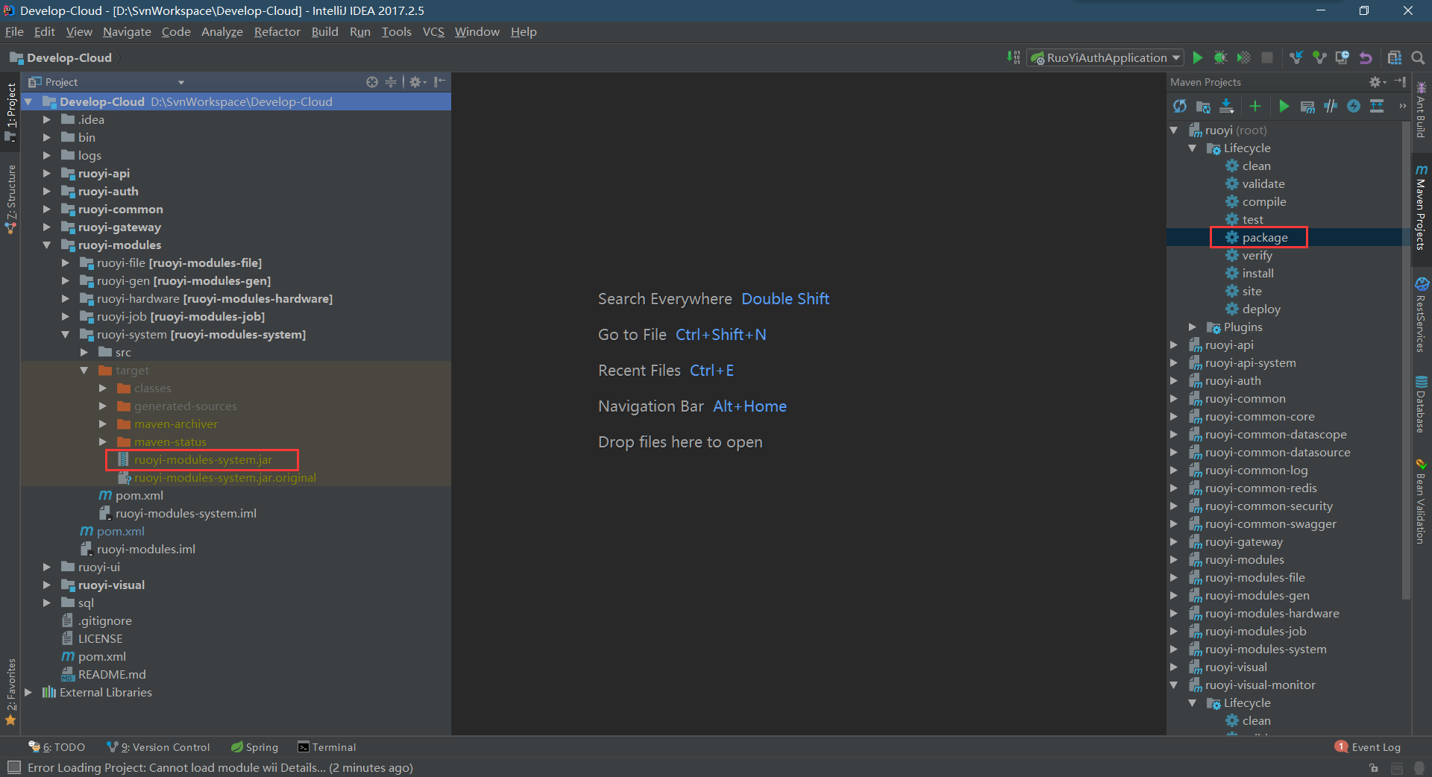
Task: Click the error loading project status message
Action: 220,767
